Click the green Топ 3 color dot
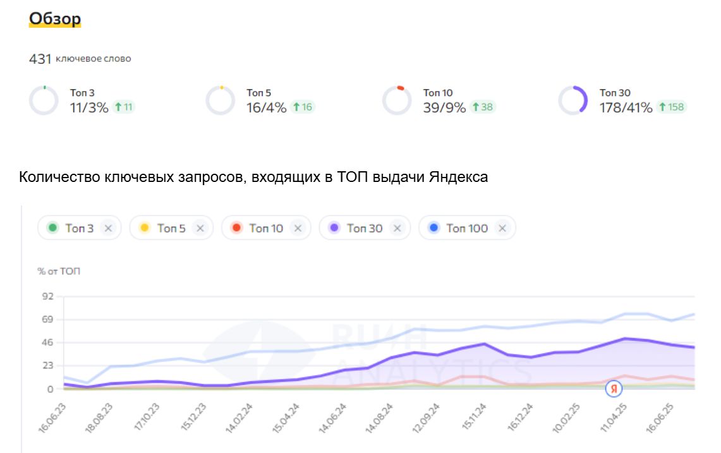 click(53, 228)
